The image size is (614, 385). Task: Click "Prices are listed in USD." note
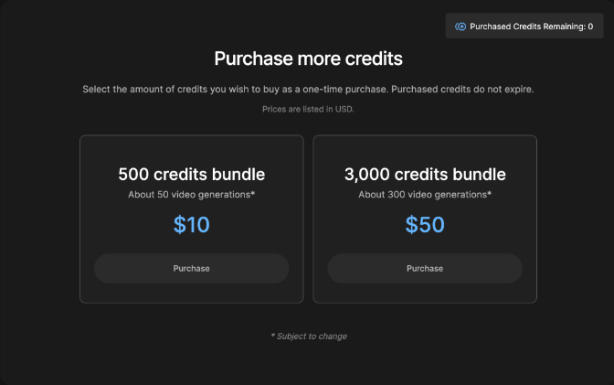pos(308,110)
